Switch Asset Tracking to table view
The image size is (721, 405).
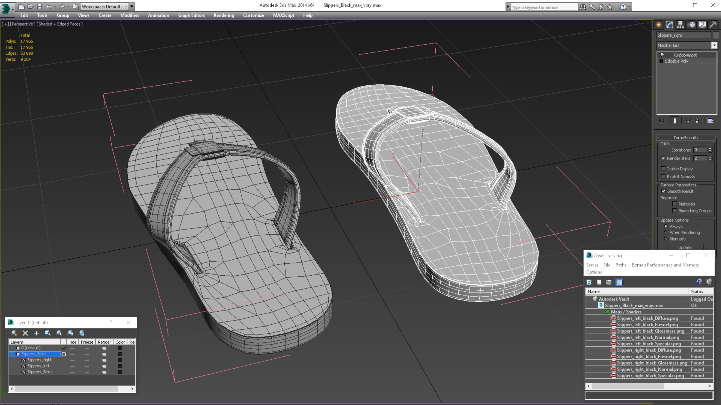tap(619, 282)
